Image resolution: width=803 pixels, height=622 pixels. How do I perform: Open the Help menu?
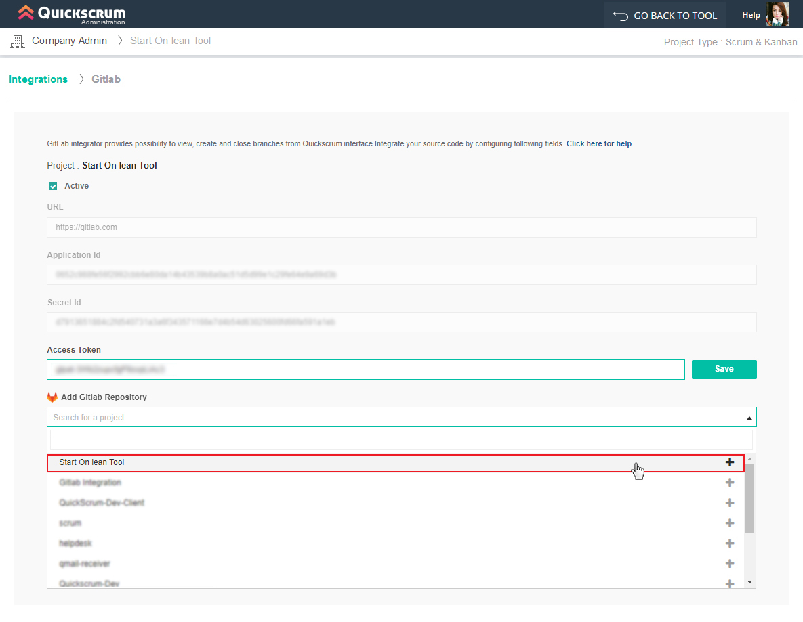[x=751, y=15]
